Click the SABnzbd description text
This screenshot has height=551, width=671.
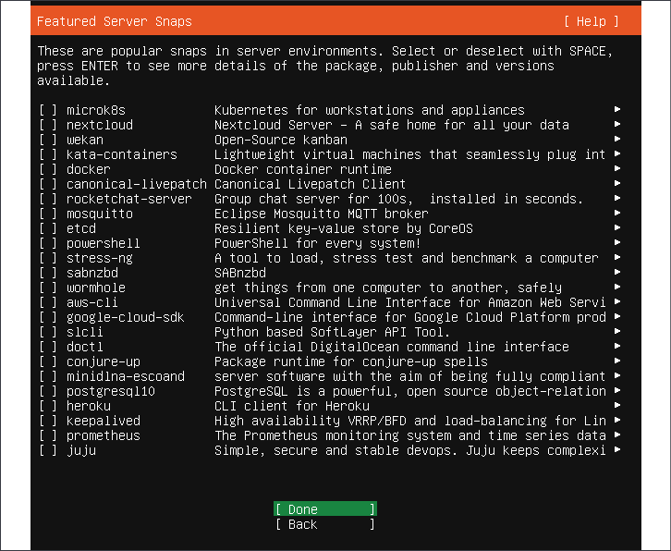click(240, 273)
